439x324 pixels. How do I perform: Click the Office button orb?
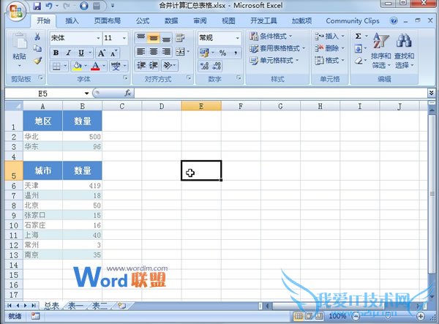tap(16, 12)
